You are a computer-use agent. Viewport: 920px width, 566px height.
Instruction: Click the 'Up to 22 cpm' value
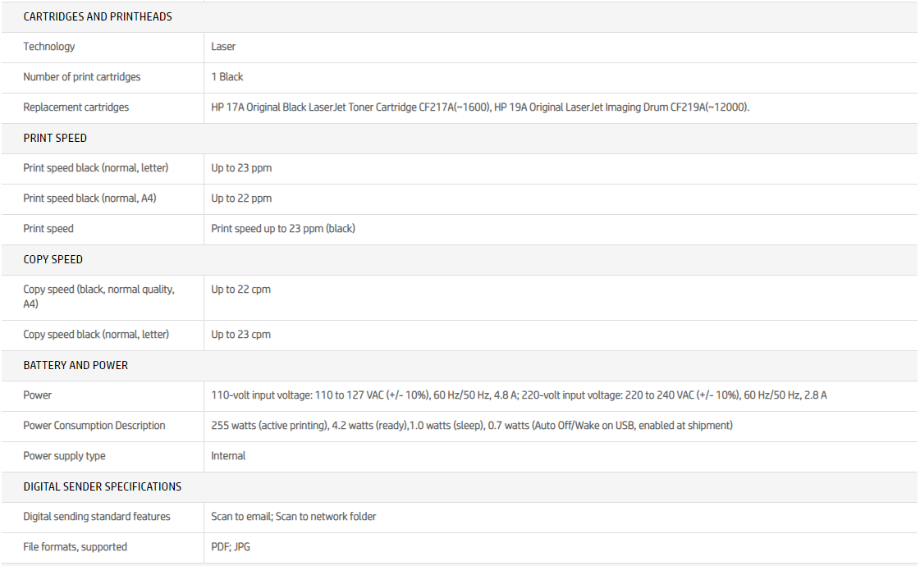coord(241,290)
